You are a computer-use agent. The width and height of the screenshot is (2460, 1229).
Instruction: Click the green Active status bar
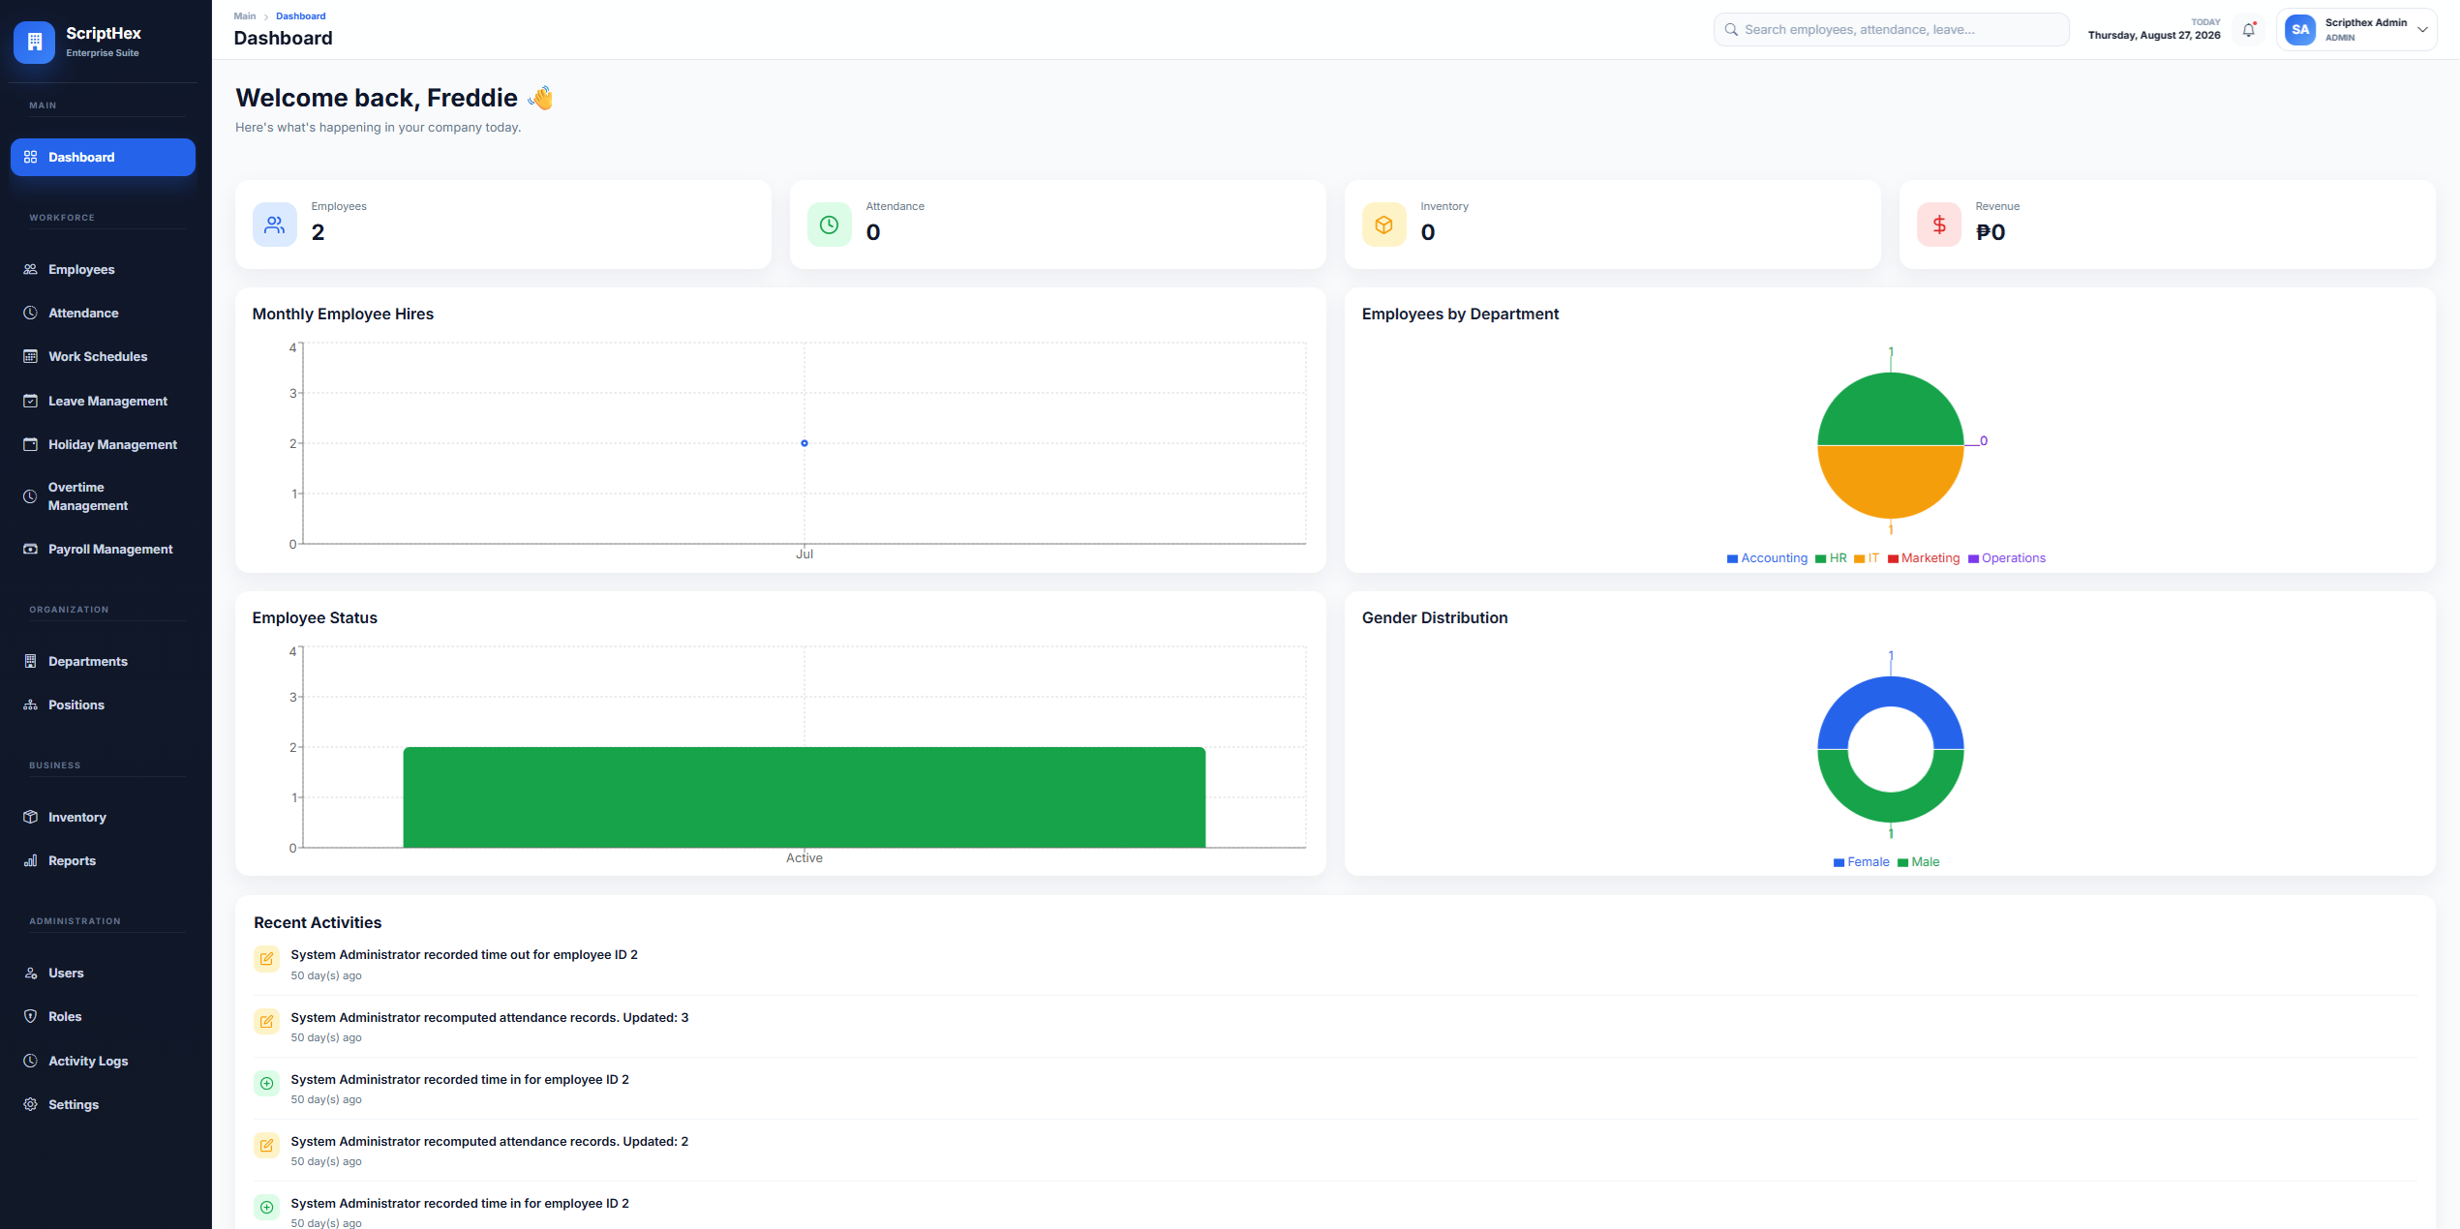point(805,797)
